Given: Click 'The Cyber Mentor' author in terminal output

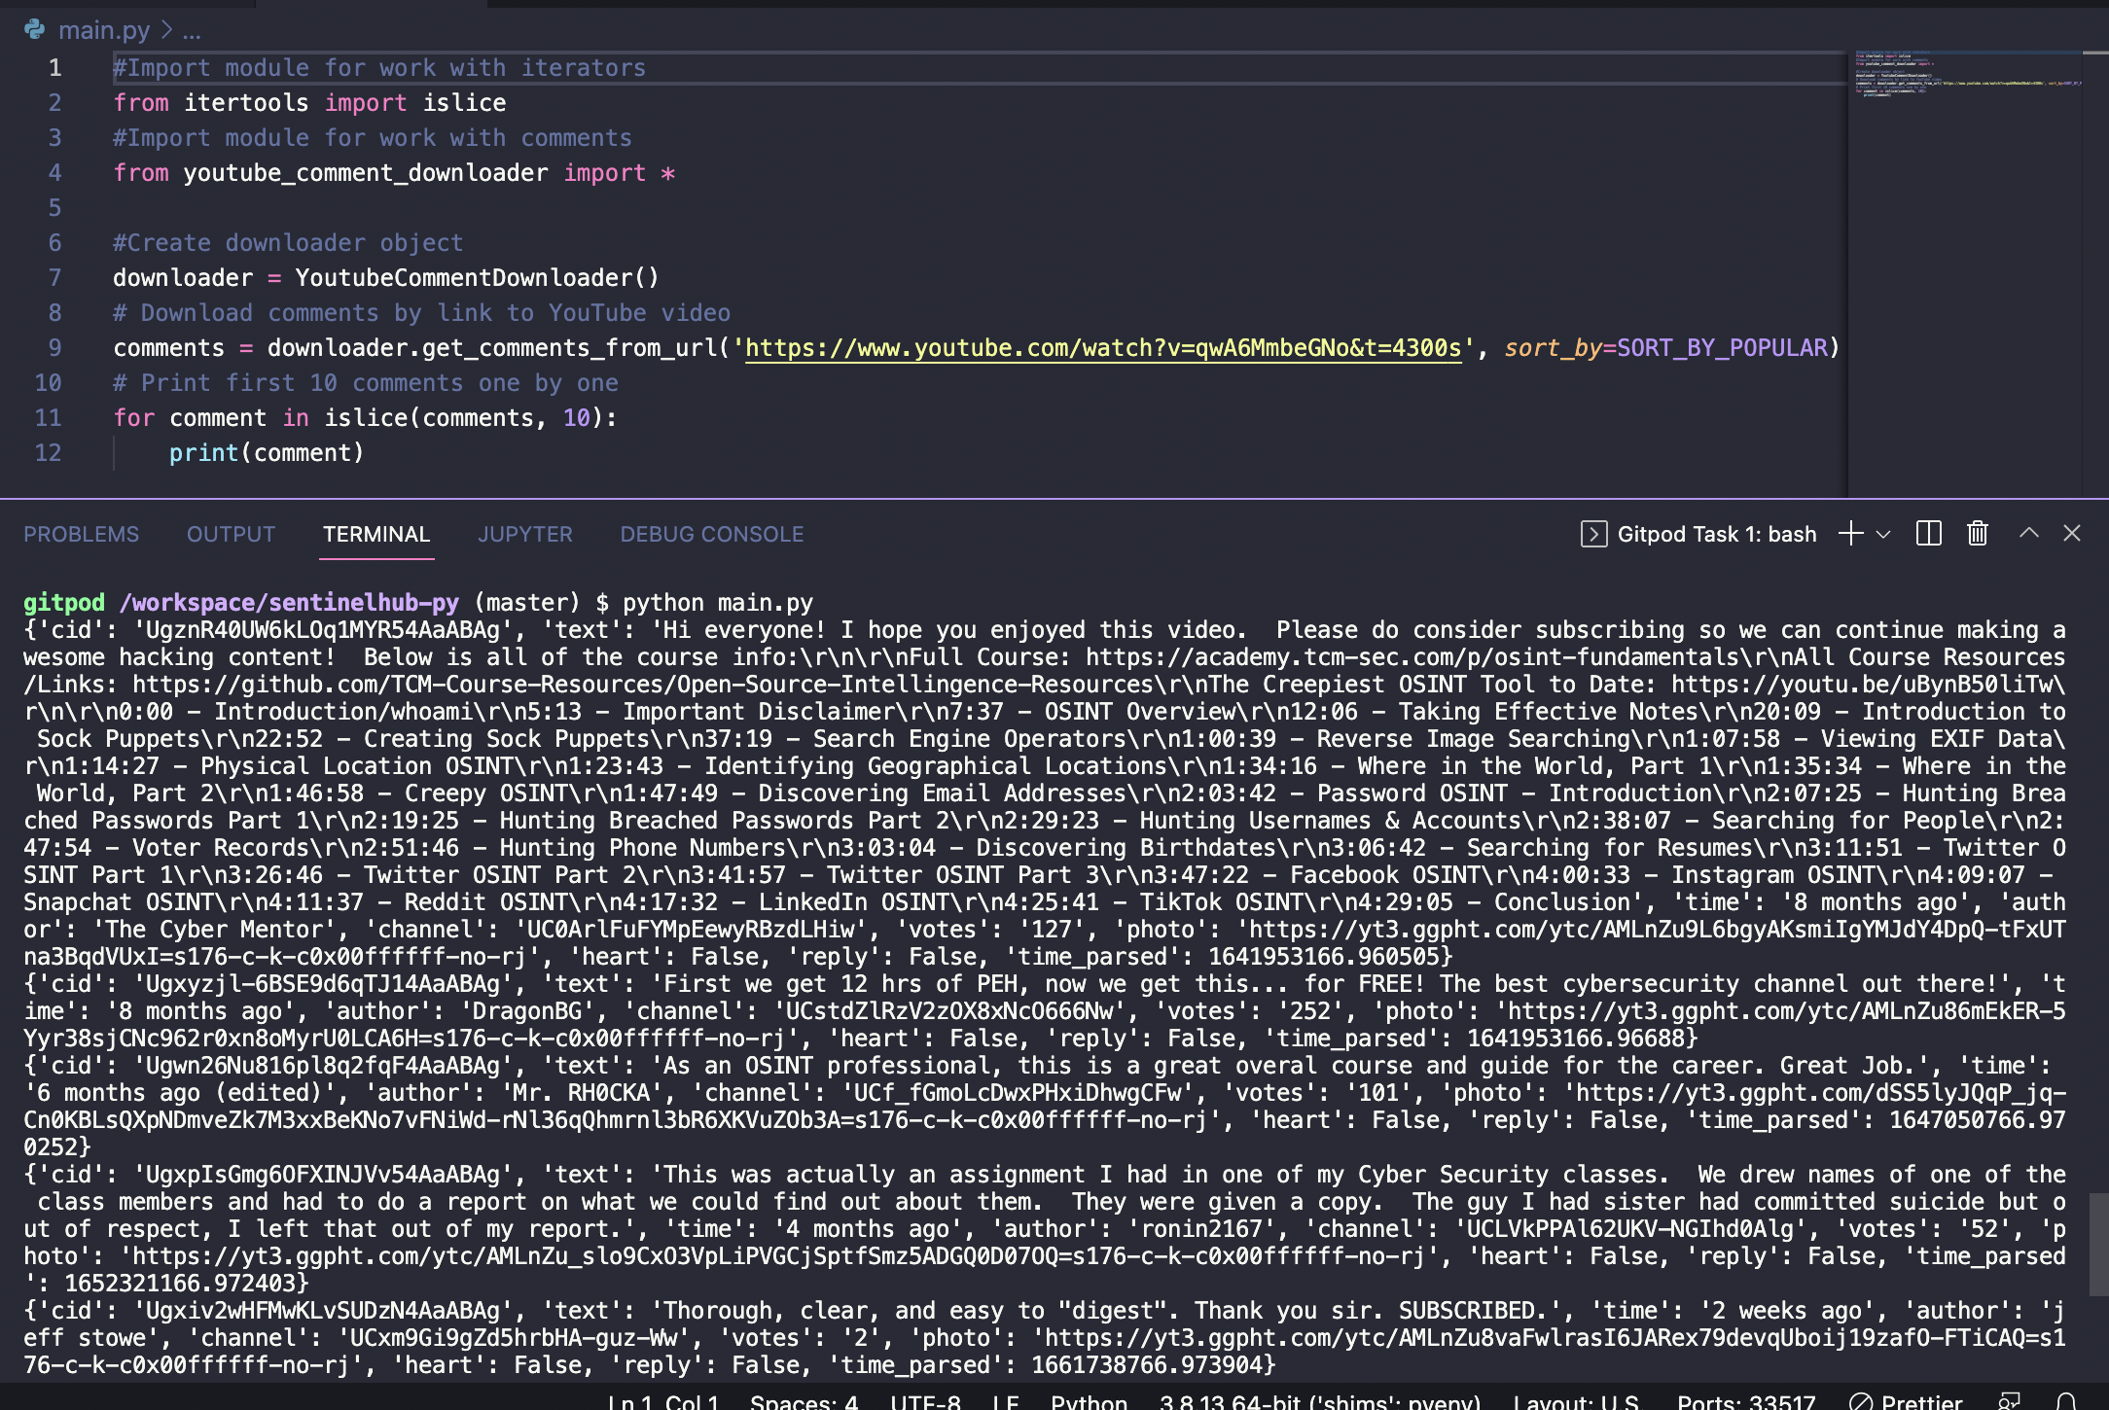Looking at the screenshot, I should tap(214, 930).
